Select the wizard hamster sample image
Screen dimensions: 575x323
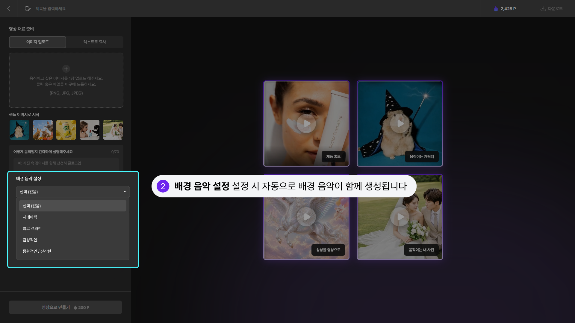click(x=19, y=130)
